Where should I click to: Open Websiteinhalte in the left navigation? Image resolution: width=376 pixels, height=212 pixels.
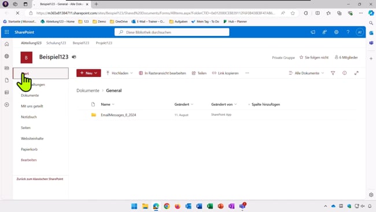[32, 138]
